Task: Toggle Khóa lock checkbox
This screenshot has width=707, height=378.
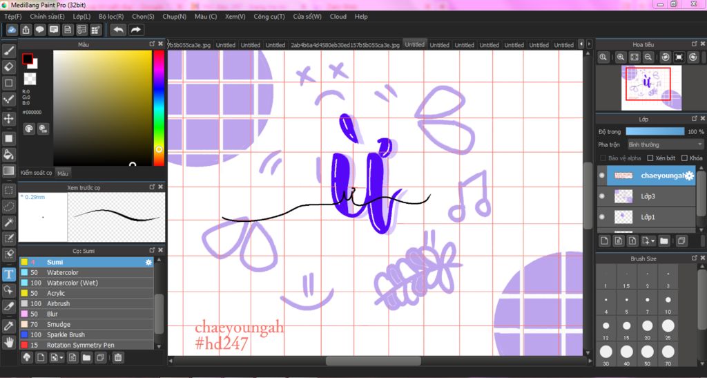Action: point(684,158)
